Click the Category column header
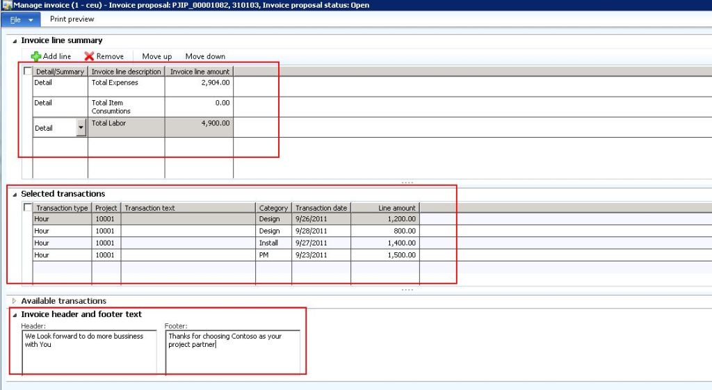This screenshot has height=390, width=712. (273, 208)
